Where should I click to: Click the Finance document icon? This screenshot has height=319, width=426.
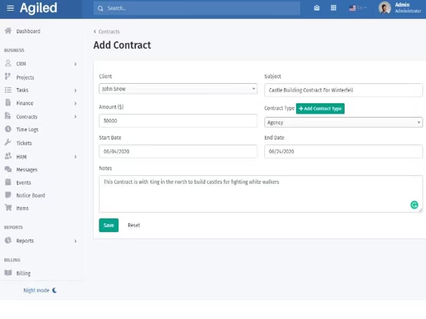point(8,103)
